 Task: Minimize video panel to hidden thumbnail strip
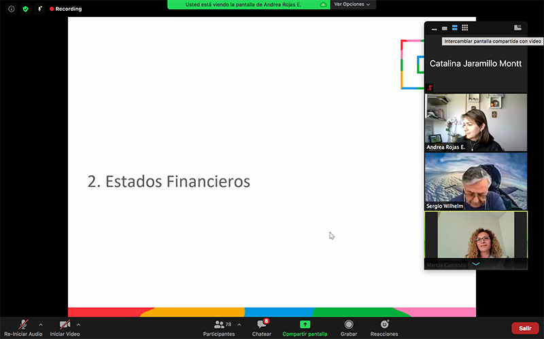tap(434, 29)
